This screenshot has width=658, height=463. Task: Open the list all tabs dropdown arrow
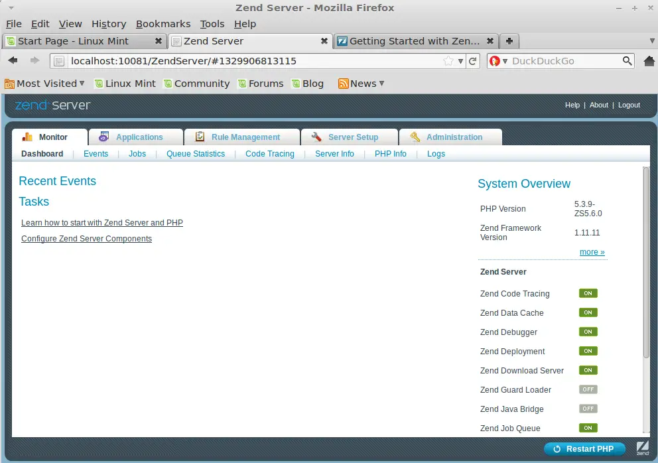[x=652, y=40]
